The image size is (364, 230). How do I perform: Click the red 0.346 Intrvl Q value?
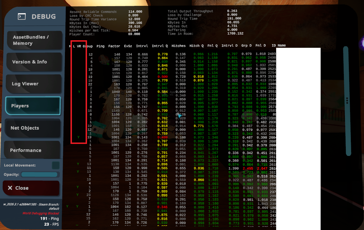tap(163, 207)
